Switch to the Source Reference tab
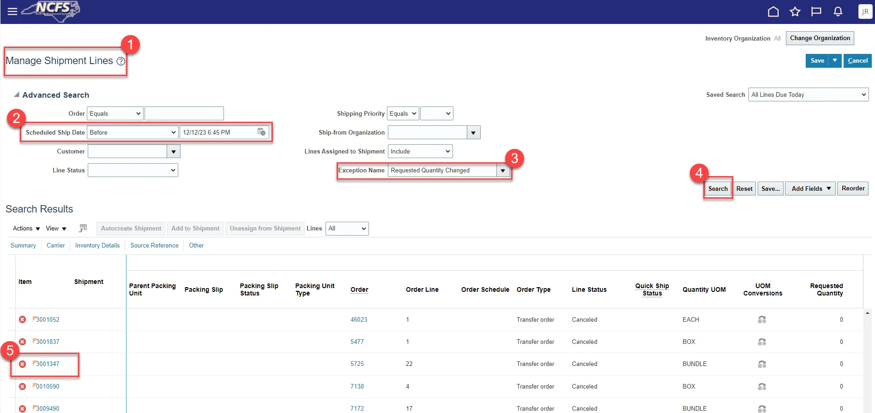The width and height of the screenshot is (875, 413). point(154,246)
